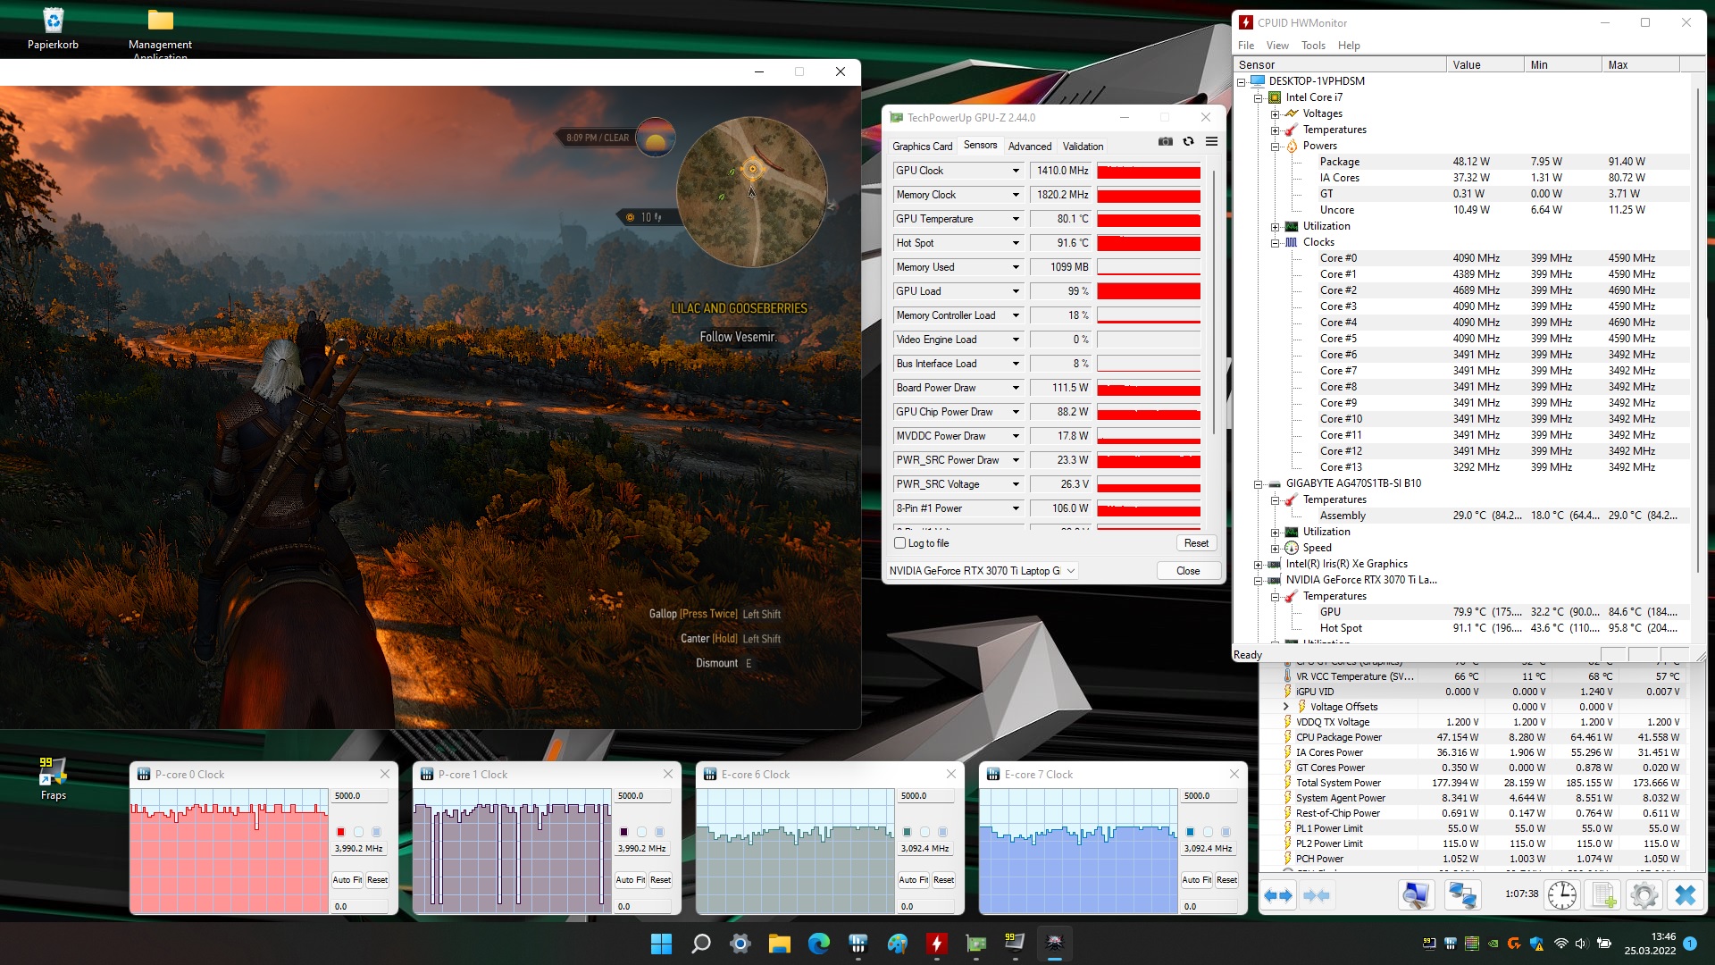Open File menu in HWMonitor
1715x965 pixels.
(x=1246, y=46)
